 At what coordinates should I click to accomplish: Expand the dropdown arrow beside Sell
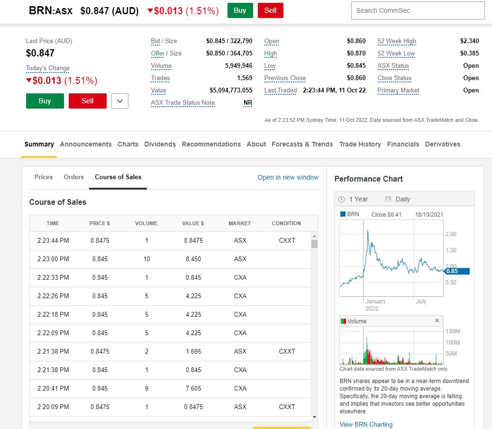[120, 101]
